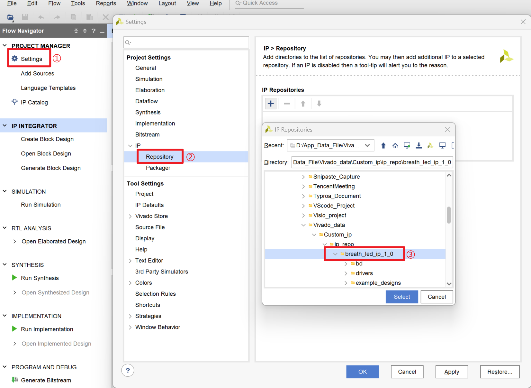Click the Open Project toolbar icon
This screenshot has height=388, width=531.
click(x=10, y=17)
